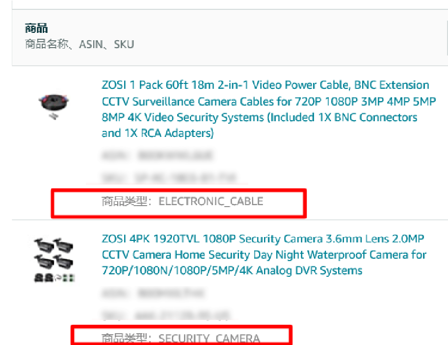Select the SECURITY_CAMERA product type value
448x345 pixels.
[209, 339]
